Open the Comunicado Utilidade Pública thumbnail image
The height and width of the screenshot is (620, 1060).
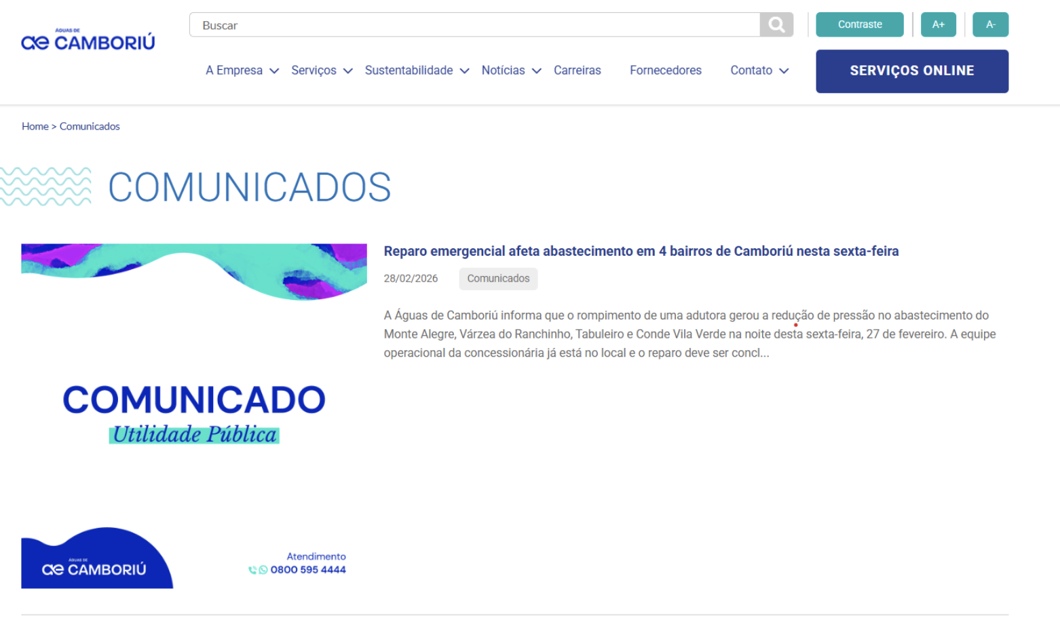tap(194, 415)
